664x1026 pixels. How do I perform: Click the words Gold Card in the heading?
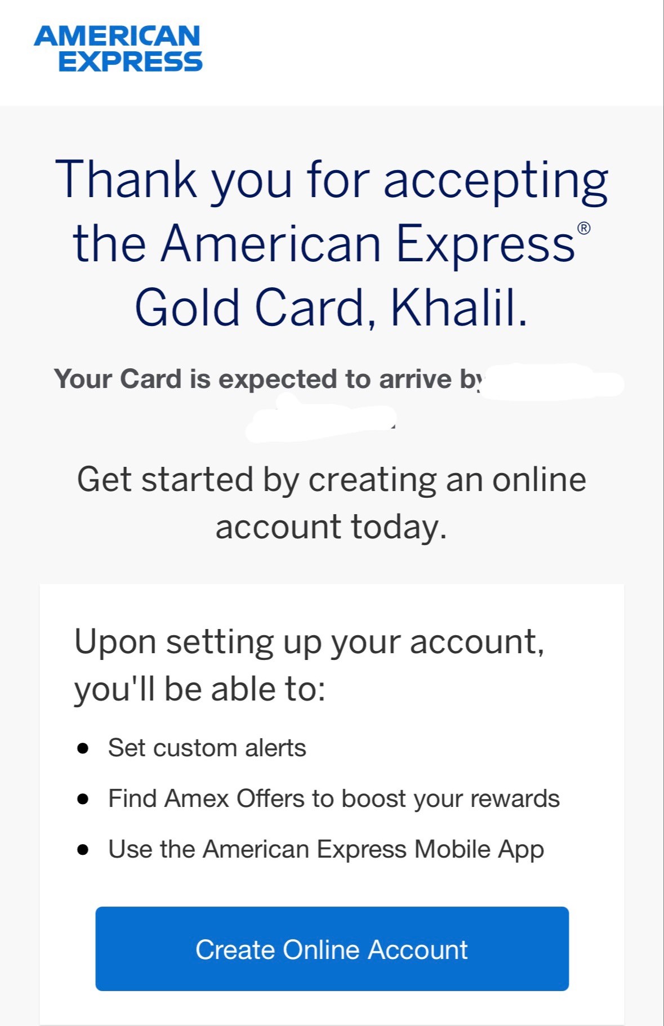(250, 308)
